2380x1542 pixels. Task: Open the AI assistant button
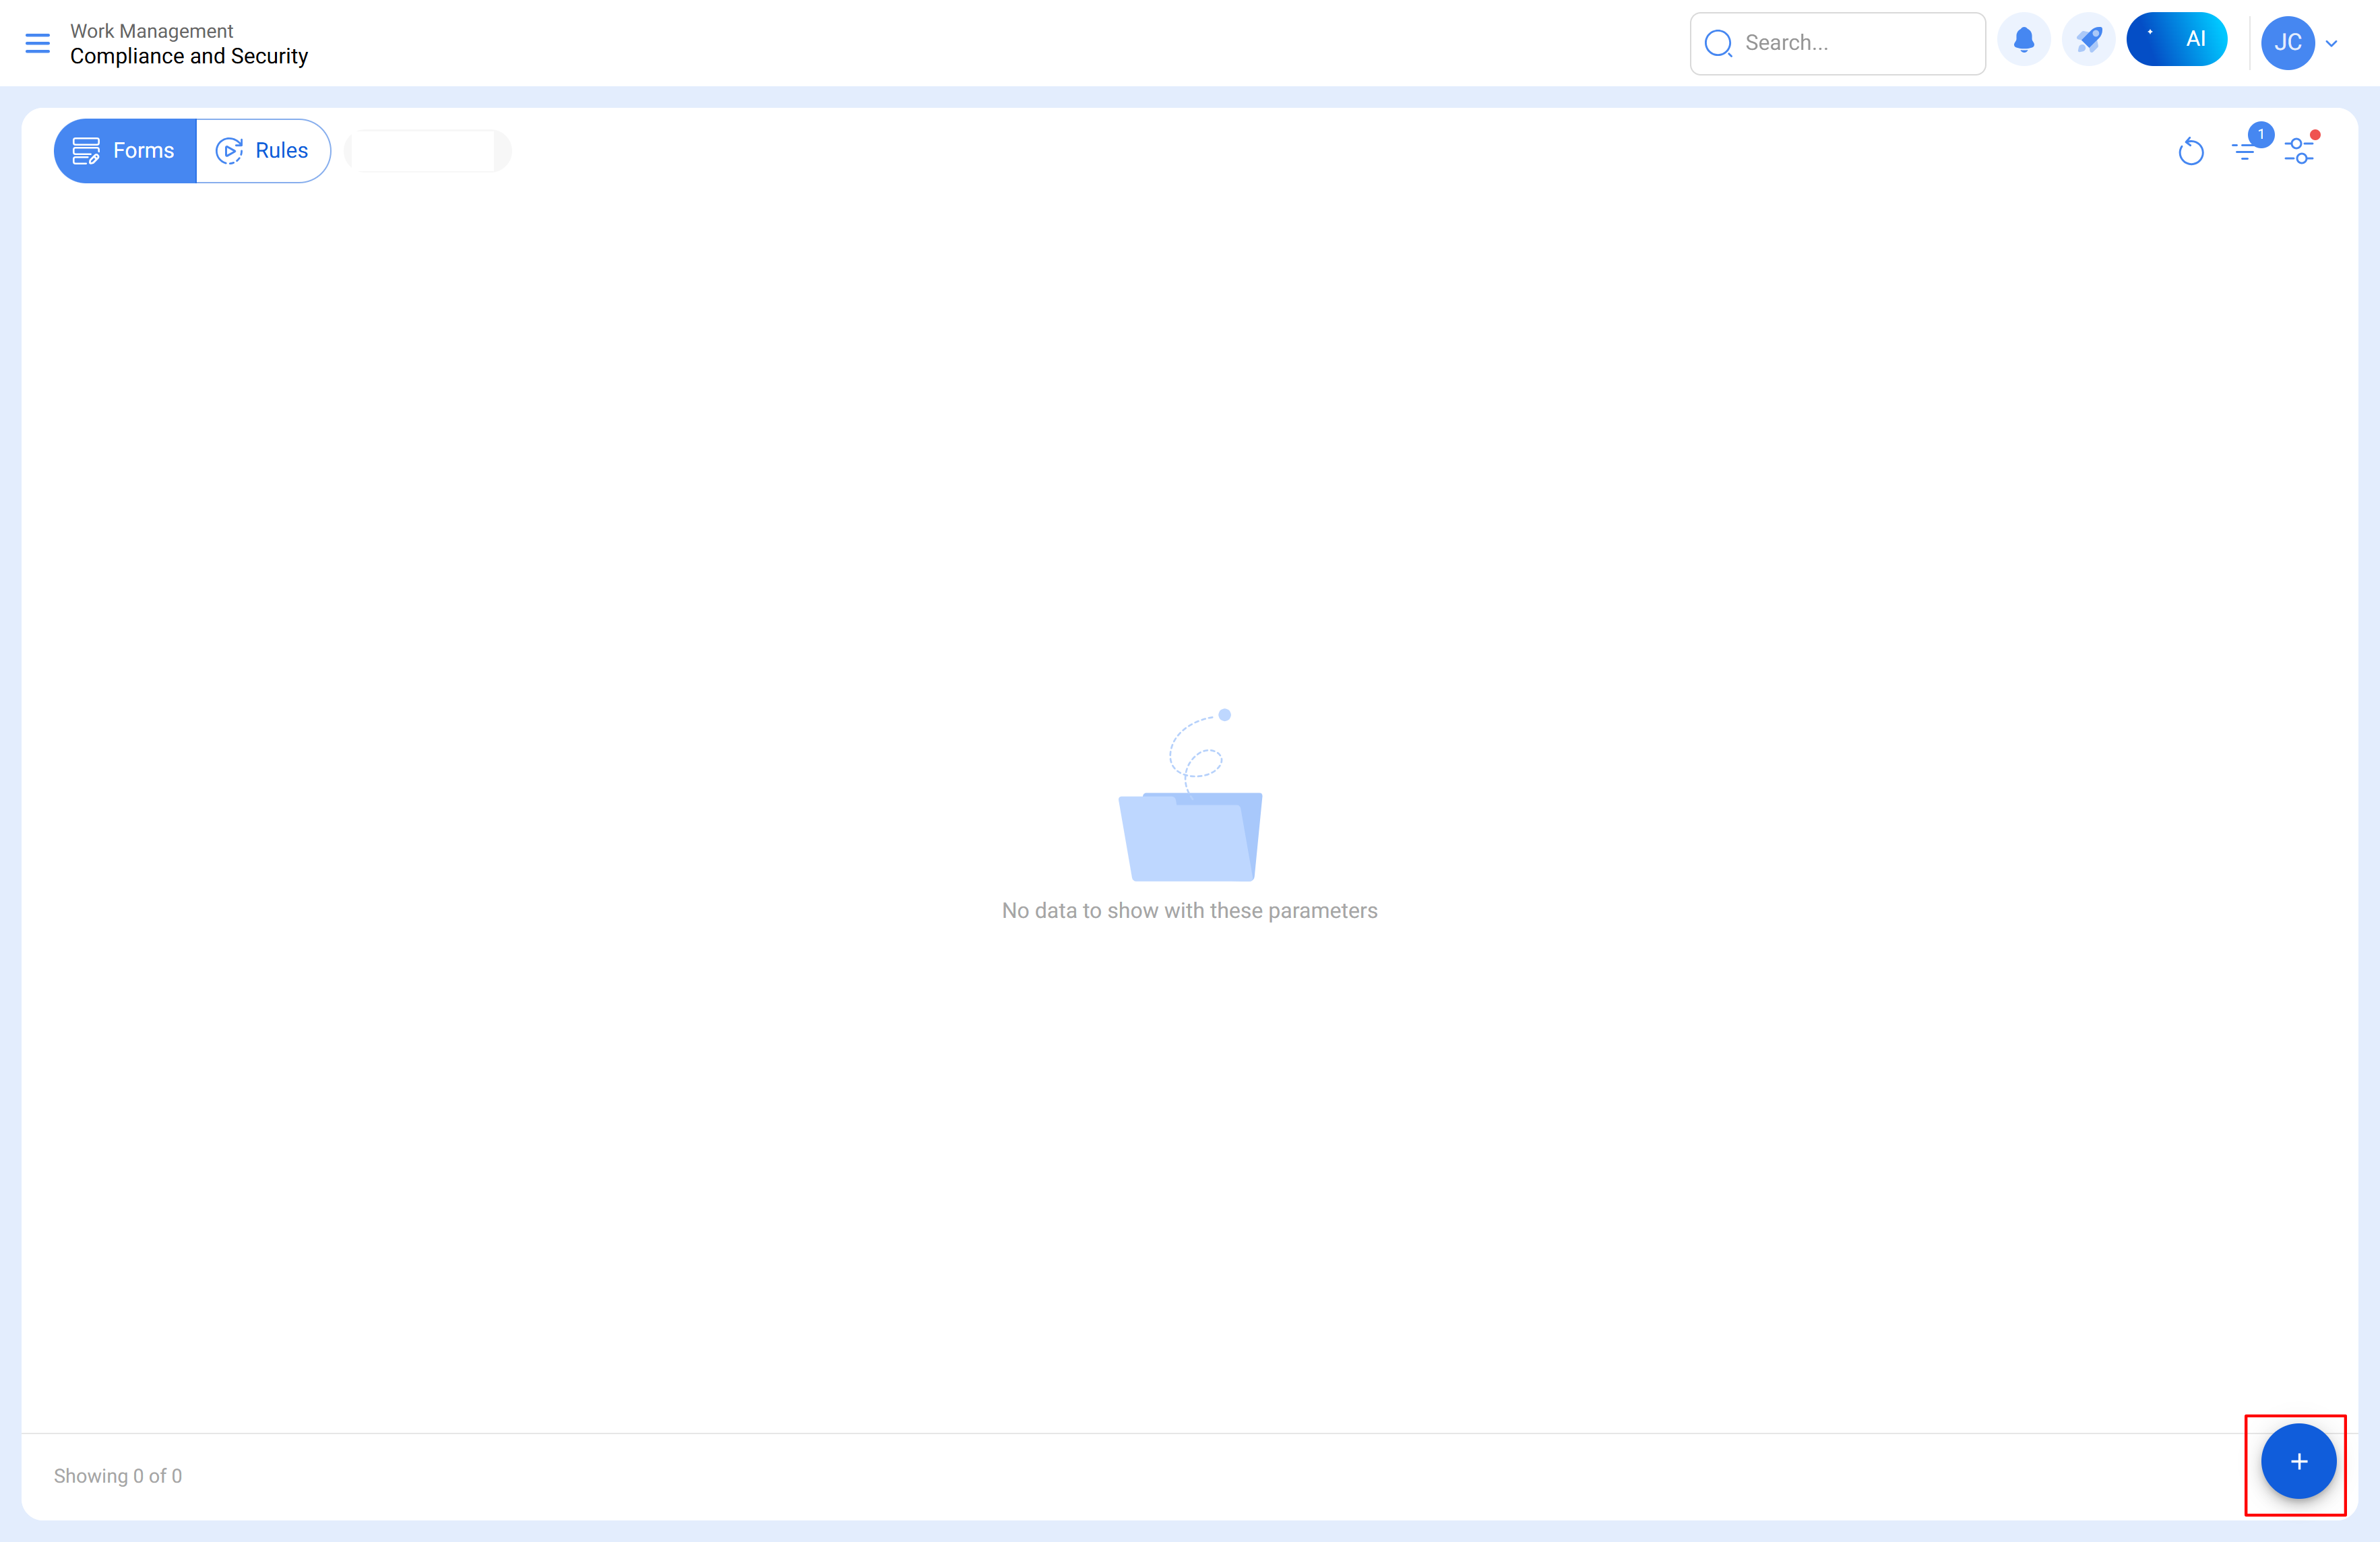point(2176,40)
